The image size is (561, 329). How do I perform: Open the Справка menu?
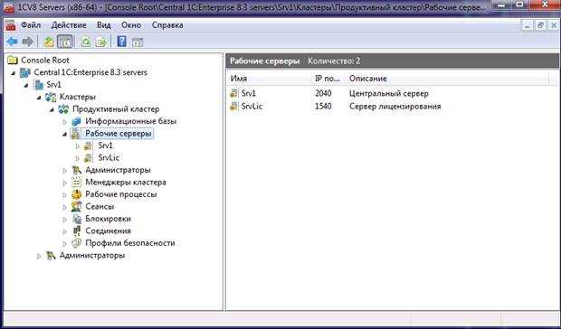(x=167, y=25)
